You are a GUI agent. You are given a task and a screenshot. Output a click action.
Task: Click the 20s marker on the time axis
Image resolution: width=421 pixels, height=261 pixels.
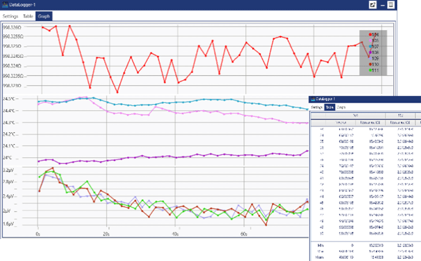click(106, 235)
